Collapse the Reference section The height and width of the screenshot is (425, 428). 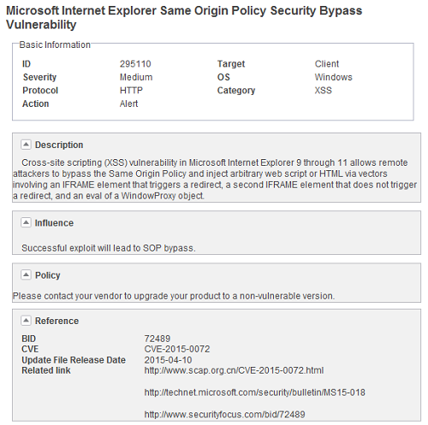click(26, 321)
